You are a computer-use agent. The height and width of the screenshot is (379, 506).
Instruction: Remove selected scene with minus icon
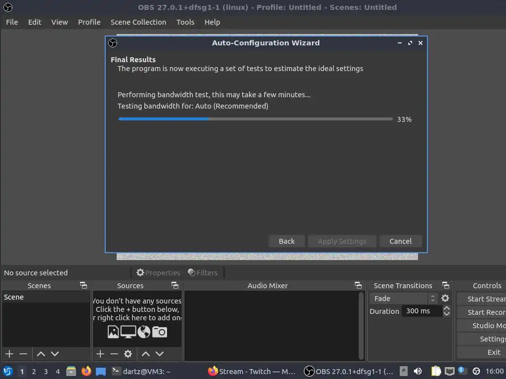pos(23,354)
